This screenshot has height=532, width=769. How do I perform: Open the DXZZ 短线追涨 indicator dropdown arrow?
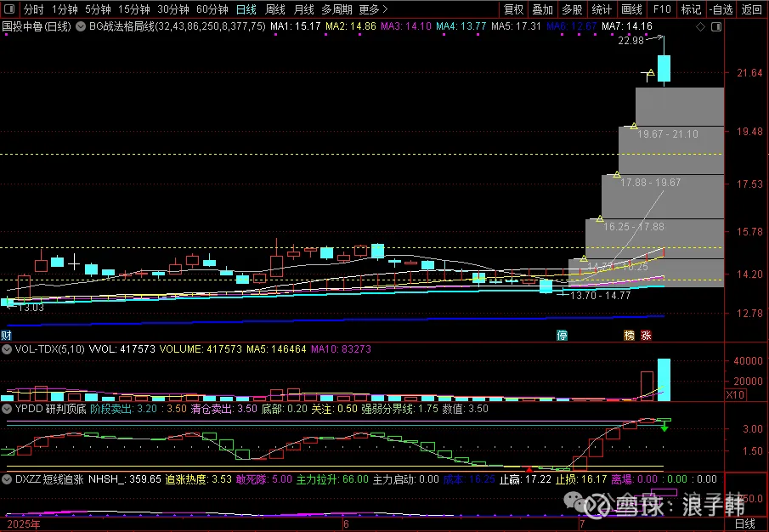(7, 479)
